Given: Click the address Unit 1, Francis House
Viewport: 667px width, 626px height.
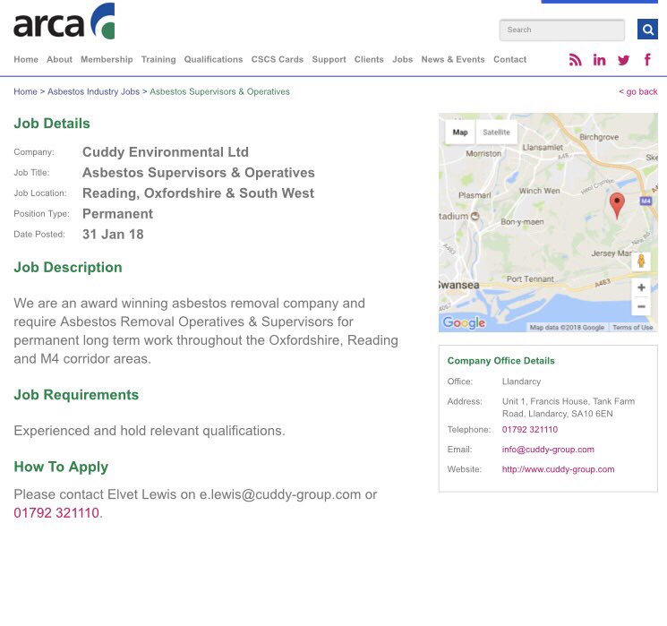Looking at the screenshot, I should pos(569,407).
